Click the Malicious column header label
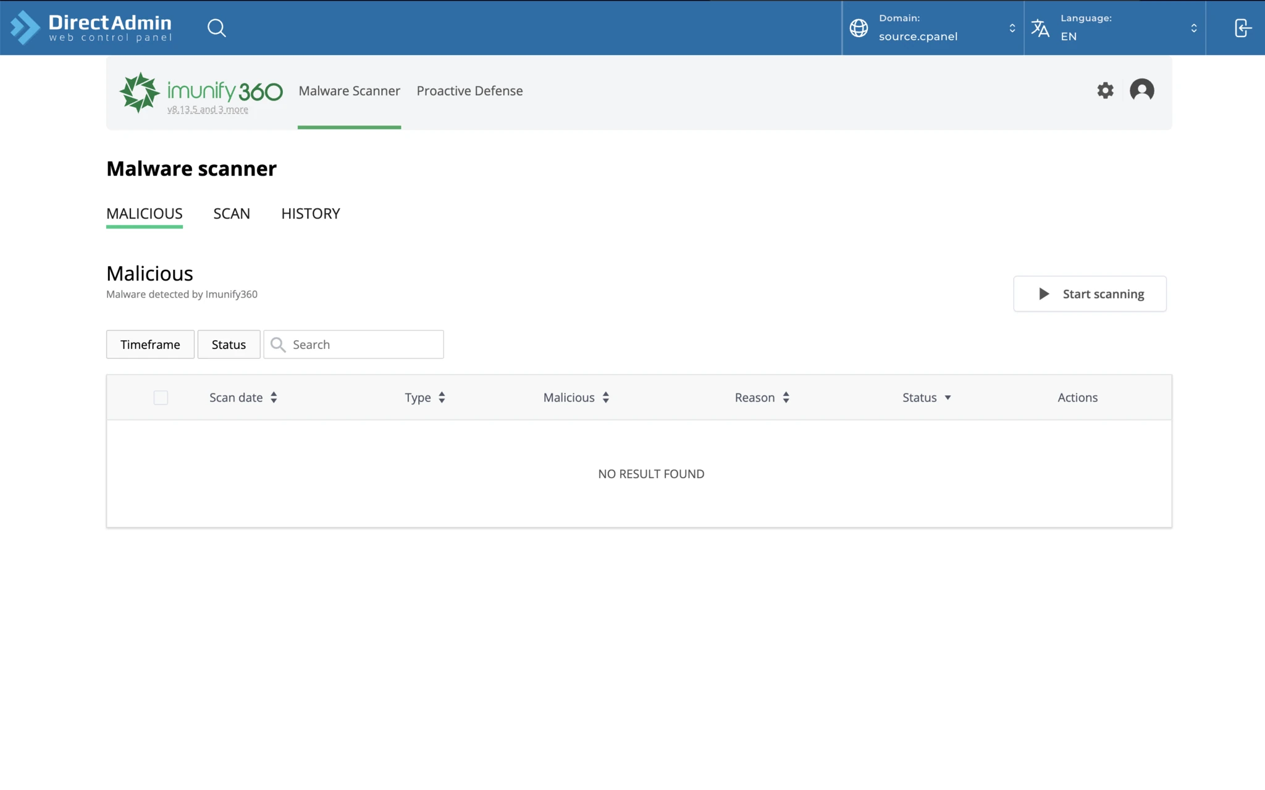Viewport: 1265px width, 790px height. pos(569,398)
